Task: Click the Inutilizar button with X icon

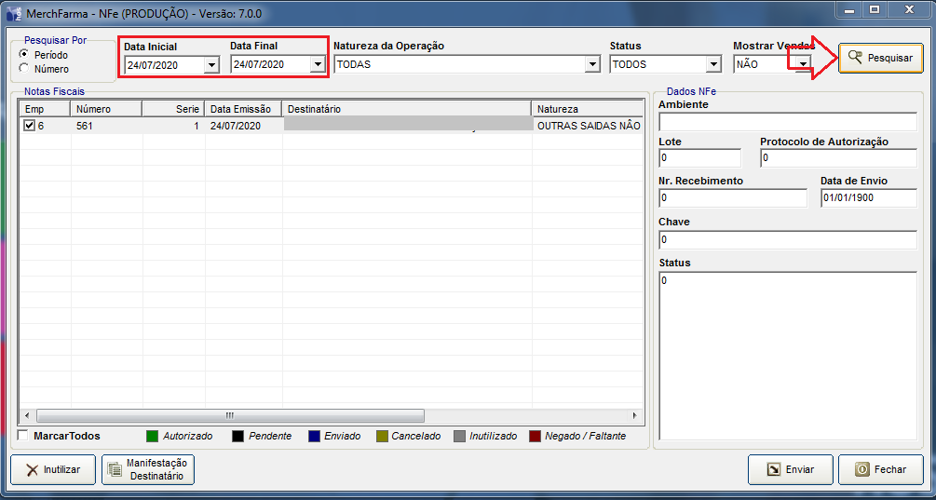Action: tap(52, 470)
